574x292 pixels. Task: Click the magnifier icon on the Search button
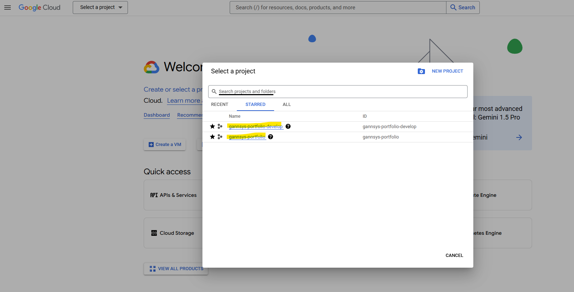point(453,7)
